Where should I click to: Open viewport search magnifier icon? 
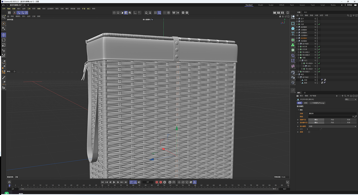click(4, 17)
